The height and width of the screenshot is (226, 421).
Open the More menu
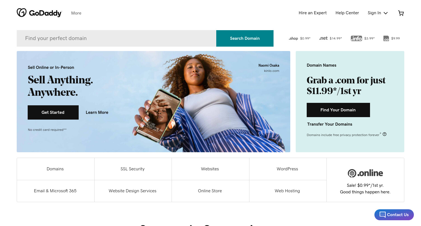coord(76,13)
